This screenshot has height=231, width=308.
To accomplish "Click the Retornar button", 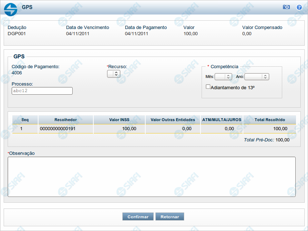I will click(x=170, y=217).
